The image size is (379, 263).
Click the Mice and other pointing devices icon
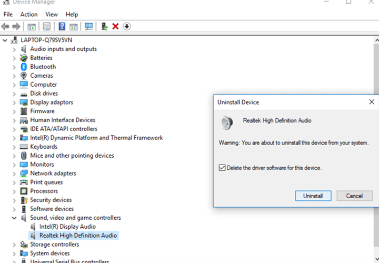[24, 156]
